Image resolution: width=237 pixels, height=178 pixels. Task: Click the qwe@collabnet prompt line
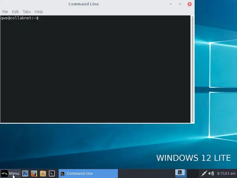(x=20, y=18)
